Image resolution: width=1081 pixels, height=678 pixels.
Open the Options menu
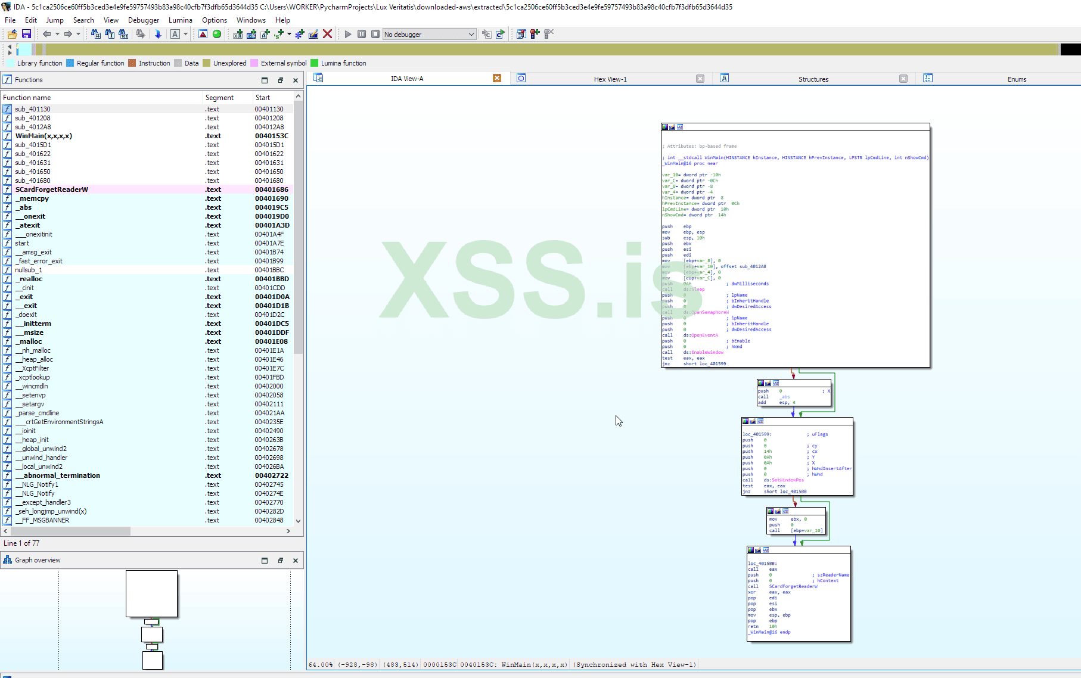(x=215, y=20)
